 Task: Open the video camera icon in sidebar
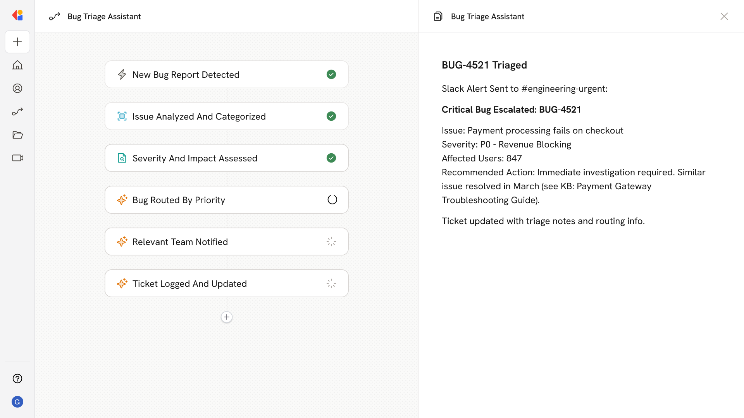click(x=17, y=158)
